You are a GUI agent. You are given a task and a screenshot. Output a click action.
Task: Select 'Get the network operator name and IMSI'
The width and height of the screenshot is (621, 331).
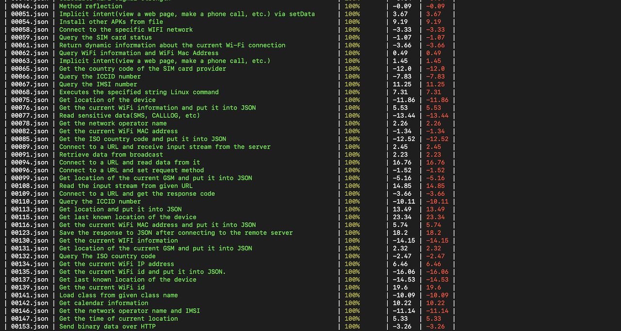(x=130, y=311)
